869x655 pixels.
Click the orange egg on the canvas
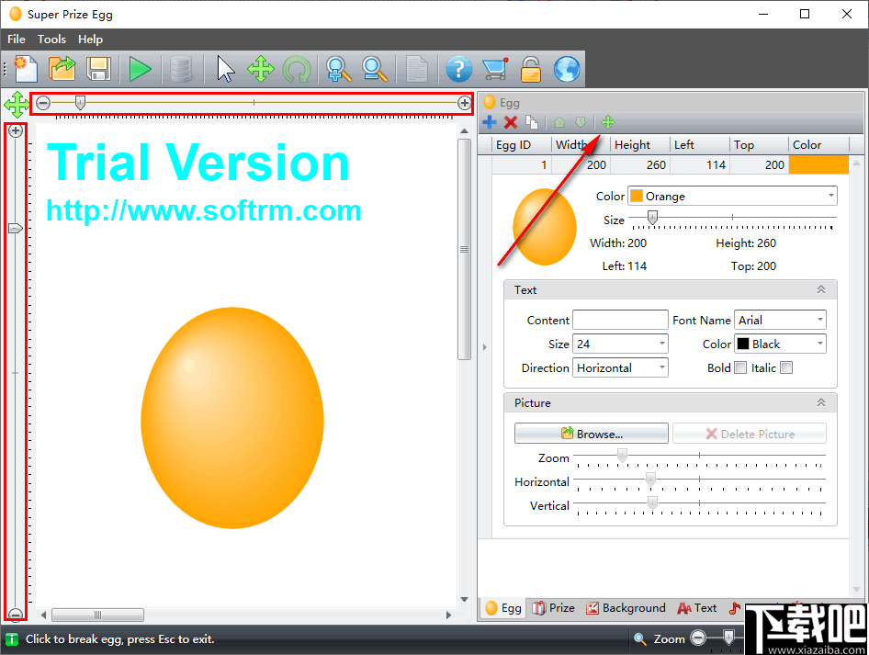point(232,418)
